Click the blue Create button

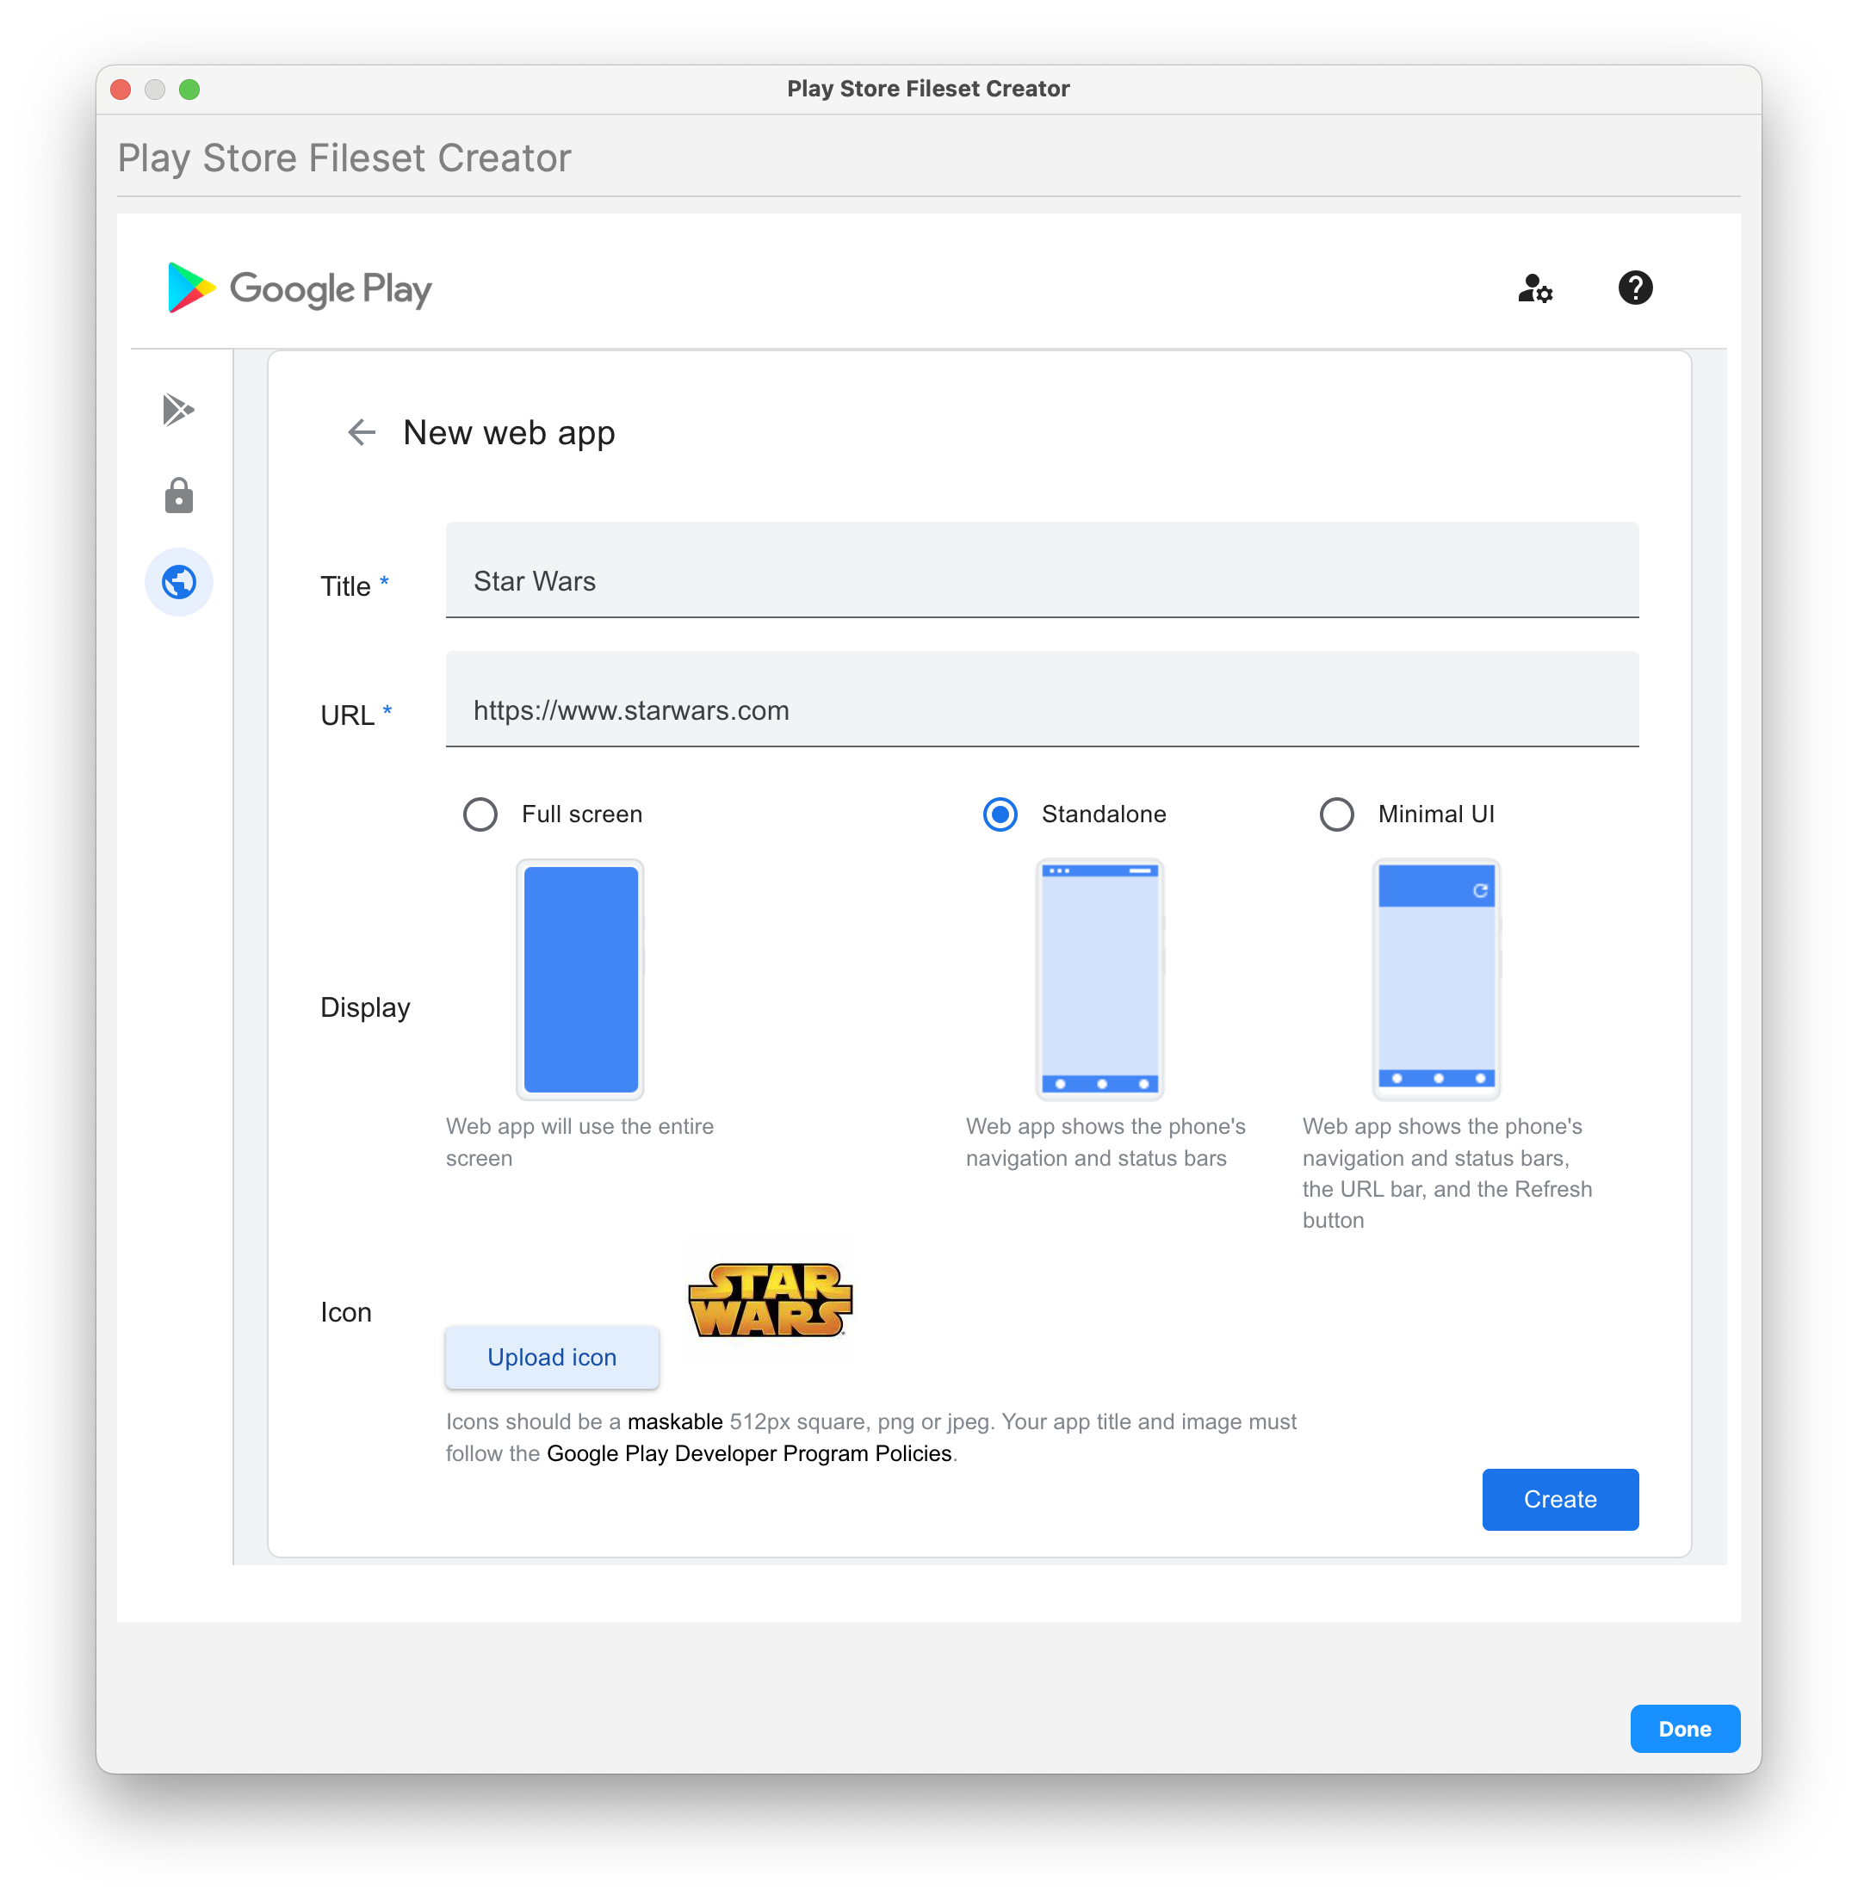(x=1560, y=1500)
